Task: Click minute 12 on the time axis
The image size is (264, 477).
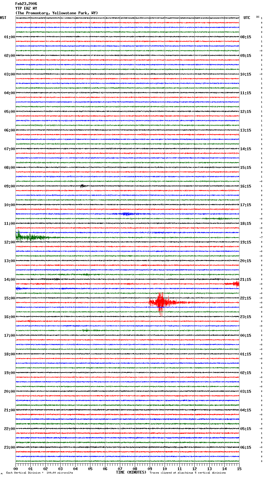Action: pos(194,469)
